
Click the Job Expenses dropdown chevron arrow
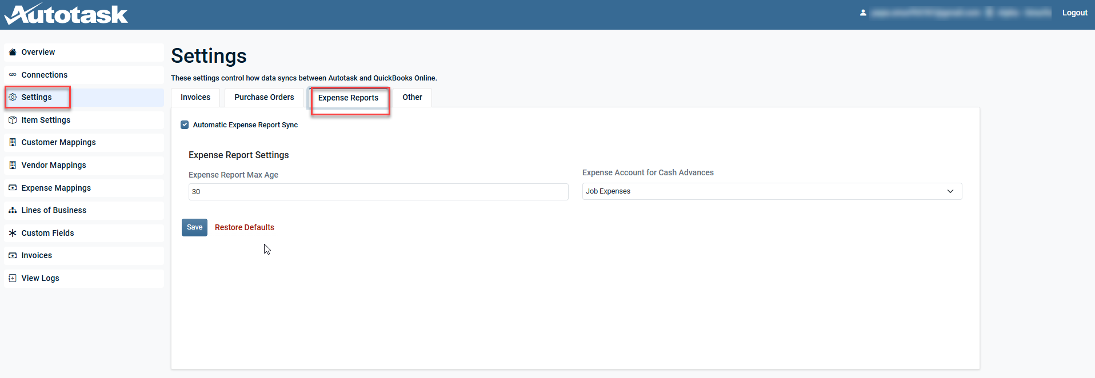point(950,191)
